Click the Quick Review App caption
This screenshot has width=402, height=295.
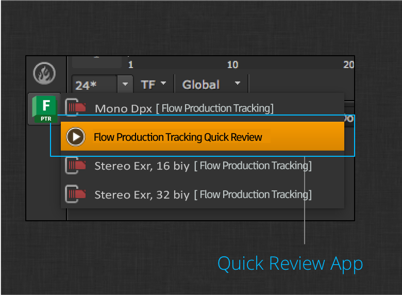(290, 264)
